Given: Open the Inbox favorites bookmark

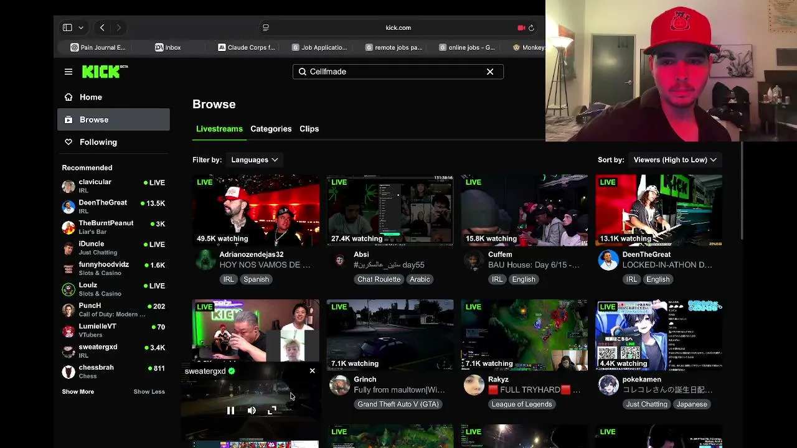Looking at the screenshot, I should click(168, 47).
